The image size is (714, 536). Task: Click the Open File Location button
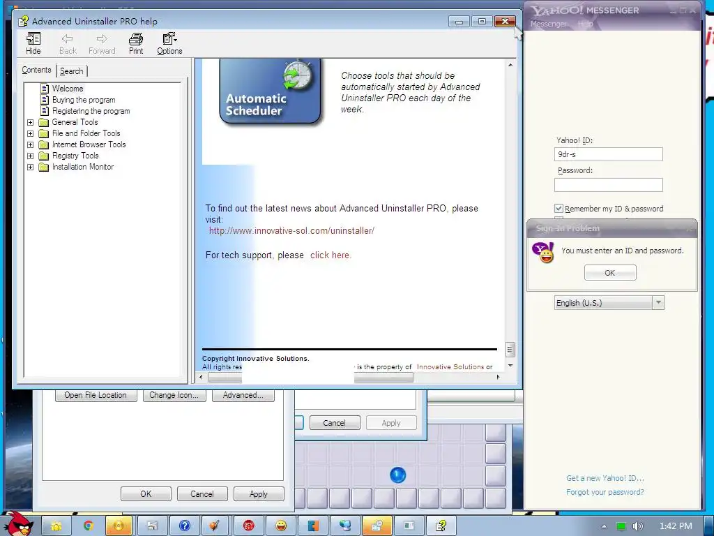[96, 395]
